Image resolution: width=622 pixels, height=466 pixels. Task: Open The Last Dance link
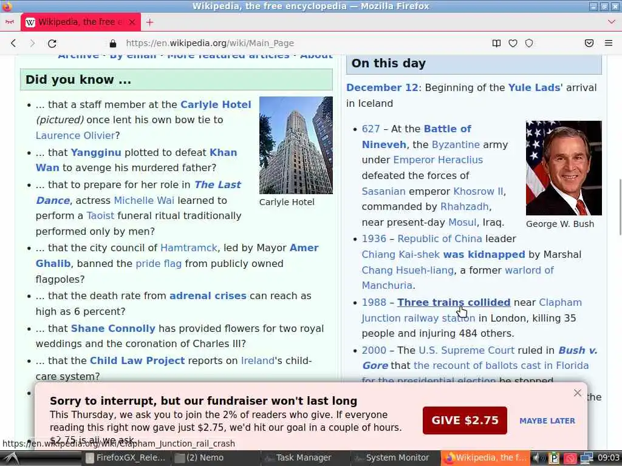click(x=217, y=185)
